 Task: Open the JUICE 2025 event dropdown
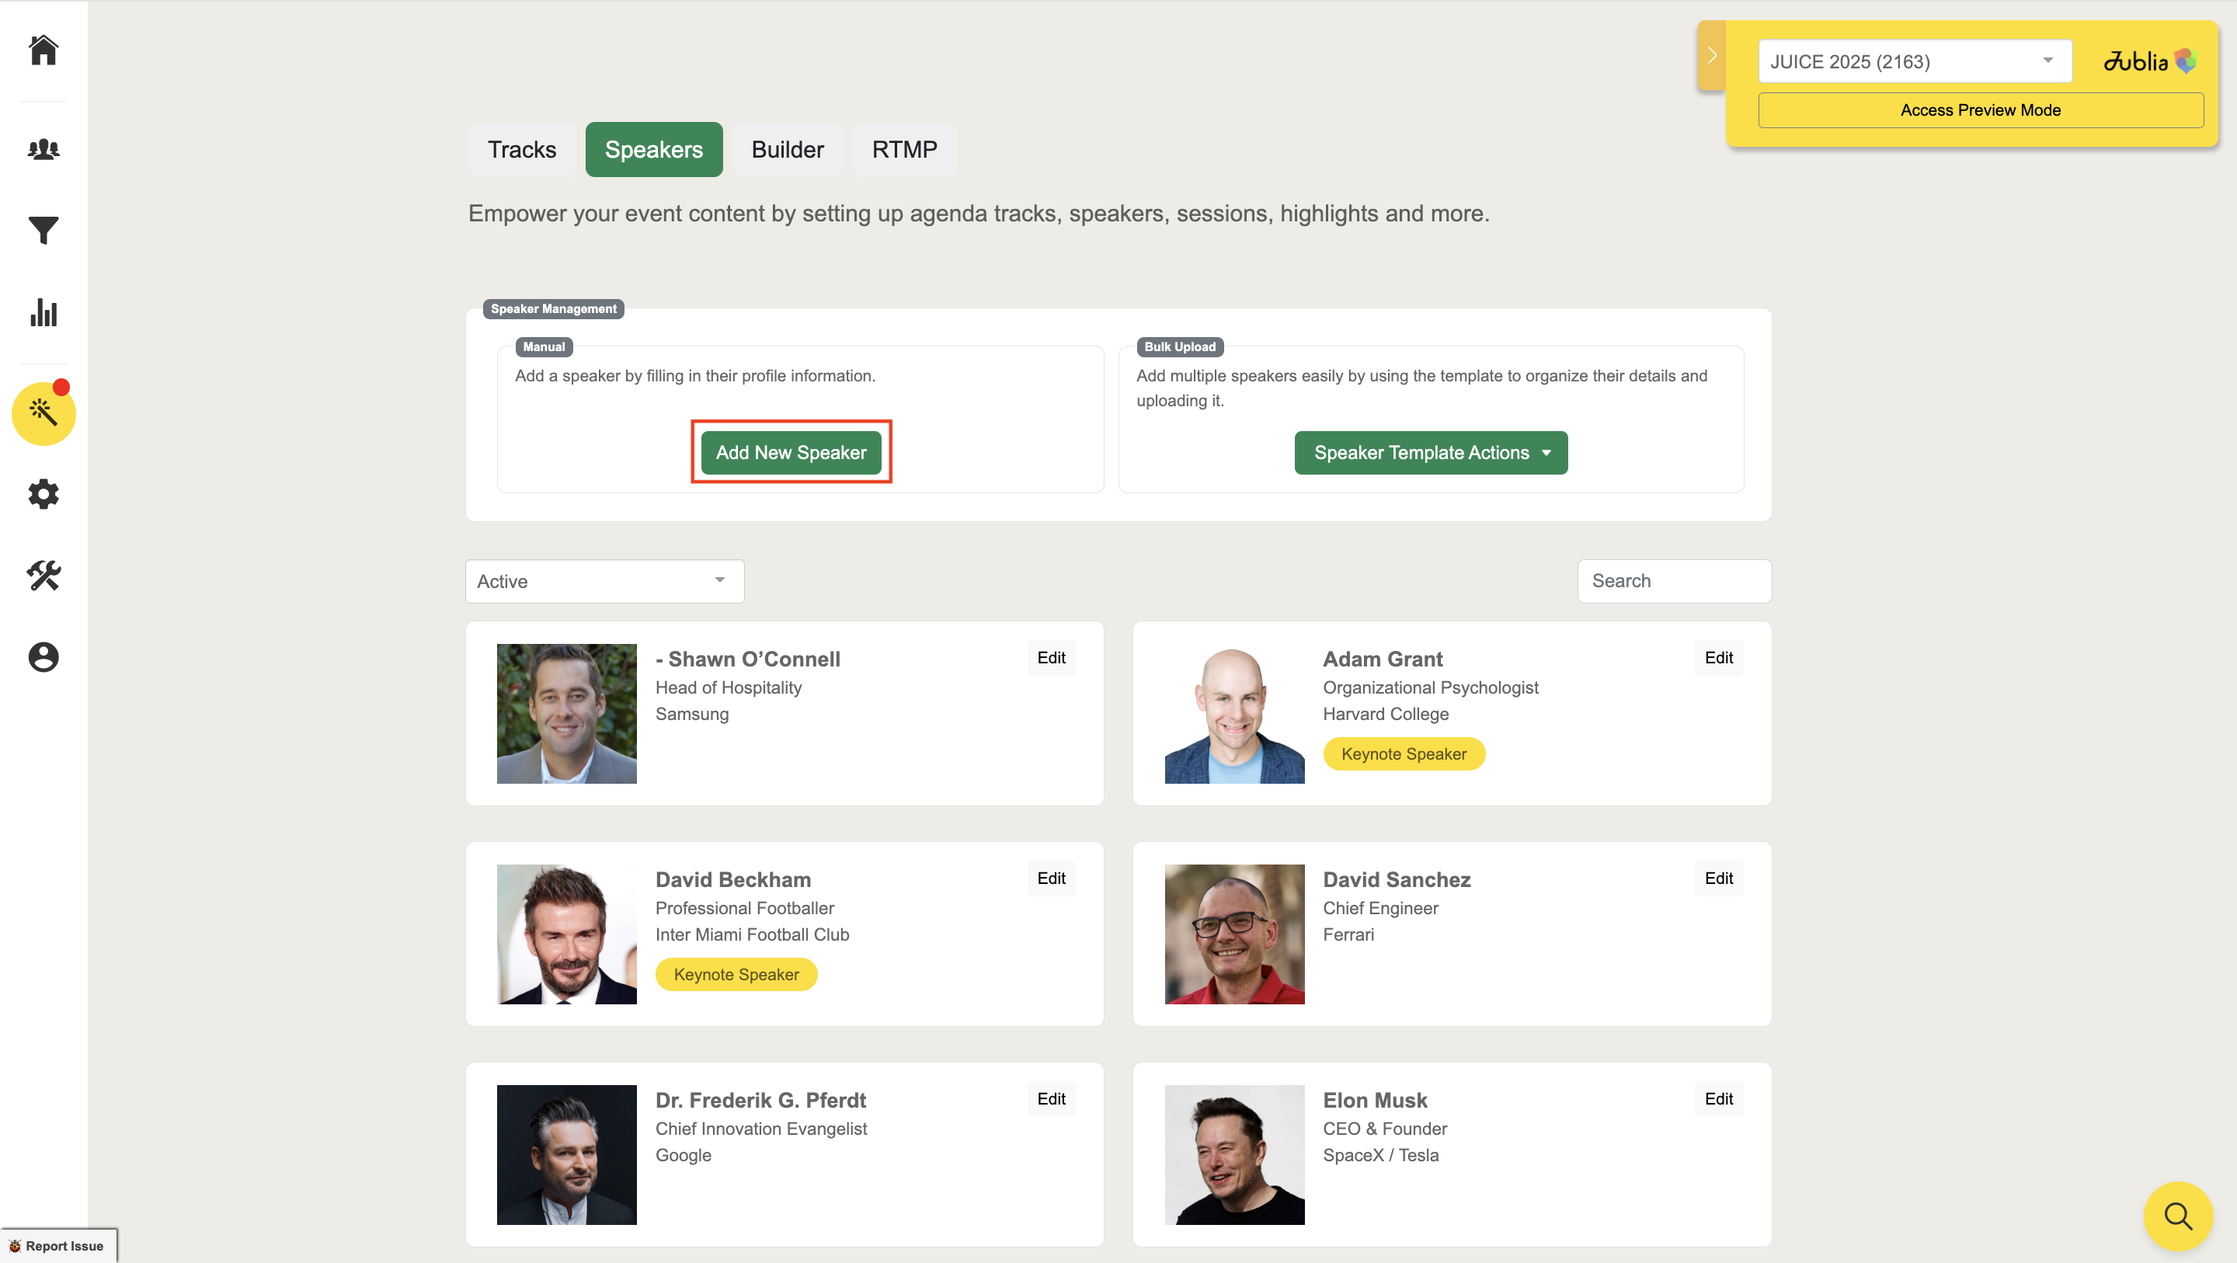[x=1914, y=61]
